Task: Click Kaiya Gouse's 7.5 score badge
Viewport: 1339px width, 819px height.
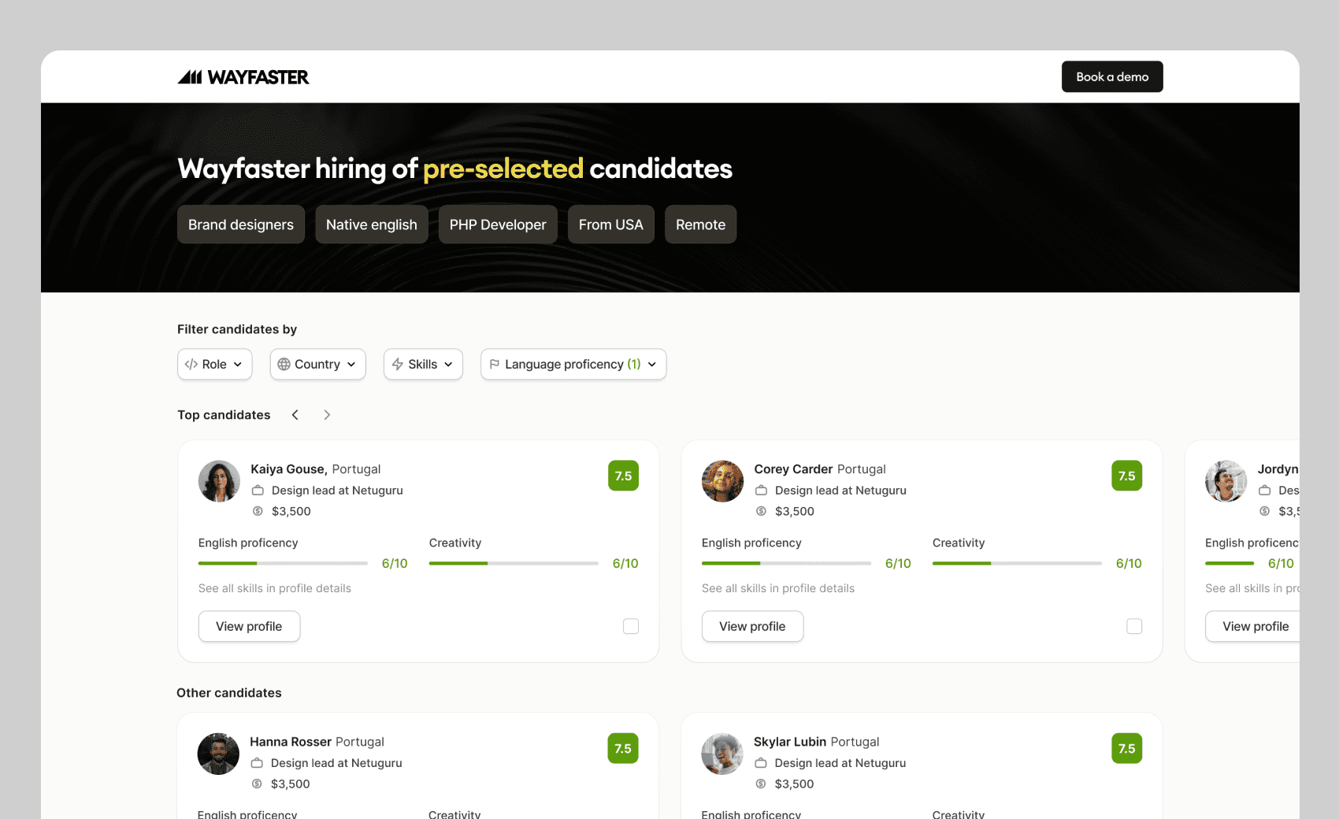Action: click(623, 476)
